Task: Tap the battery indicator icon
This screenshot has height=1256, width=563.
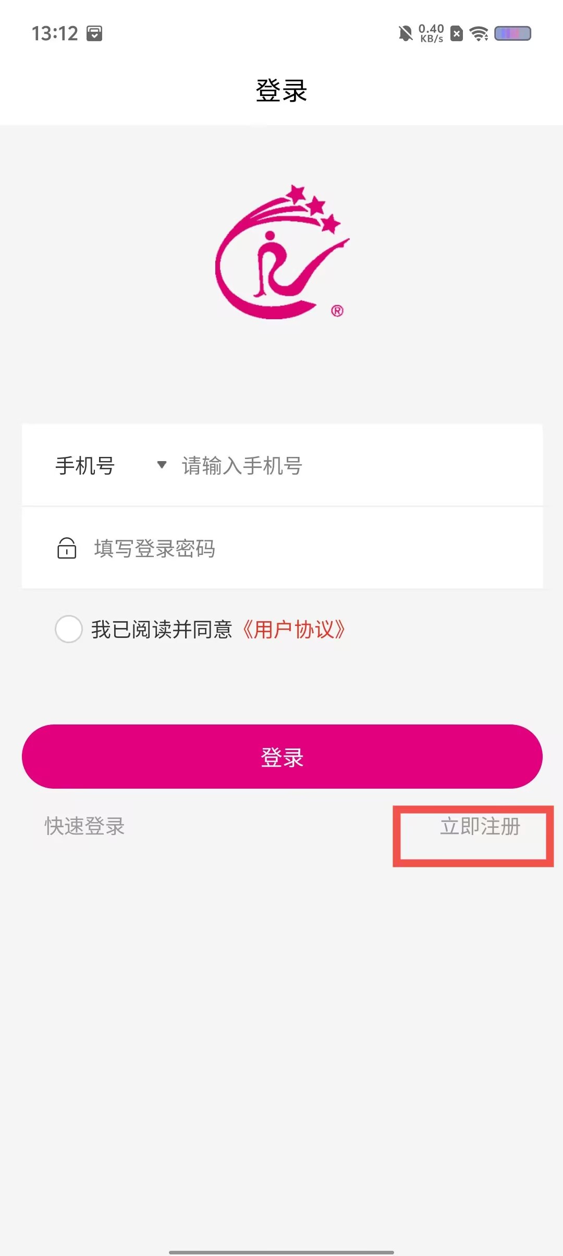Action: [512, 33]
